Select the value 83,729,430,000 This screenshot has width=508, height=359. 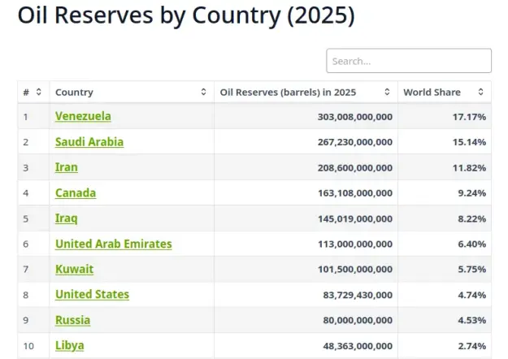tap(358, 295)
